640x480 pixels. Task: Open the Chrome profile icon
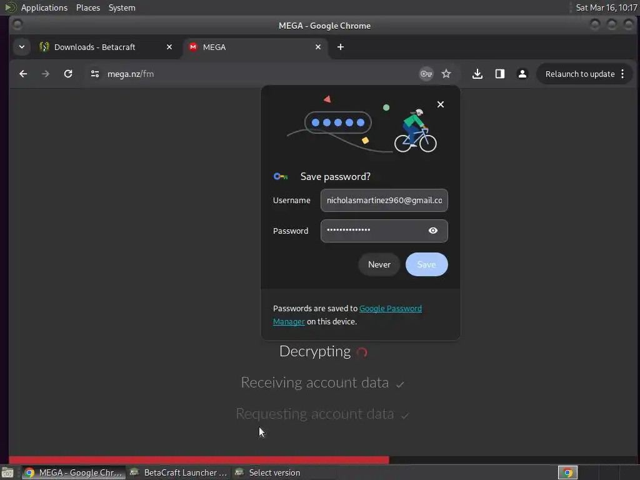click(522, 74)
